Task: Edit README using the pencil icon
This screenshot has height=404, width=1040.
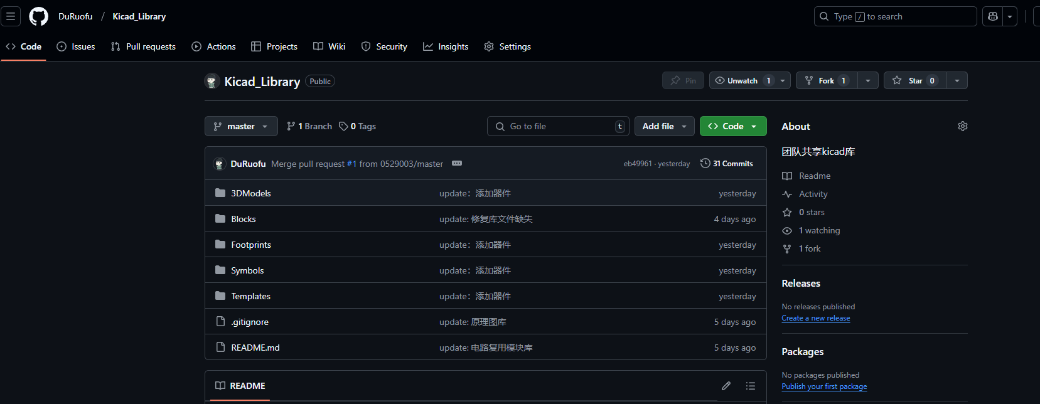Action: pos(726,386)
